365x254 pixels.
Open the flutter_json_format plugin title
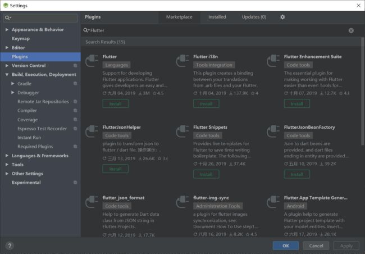[x=124, y=198]
